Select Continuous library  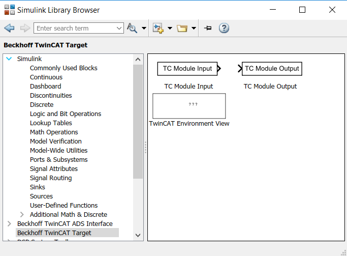click(46, 77)
